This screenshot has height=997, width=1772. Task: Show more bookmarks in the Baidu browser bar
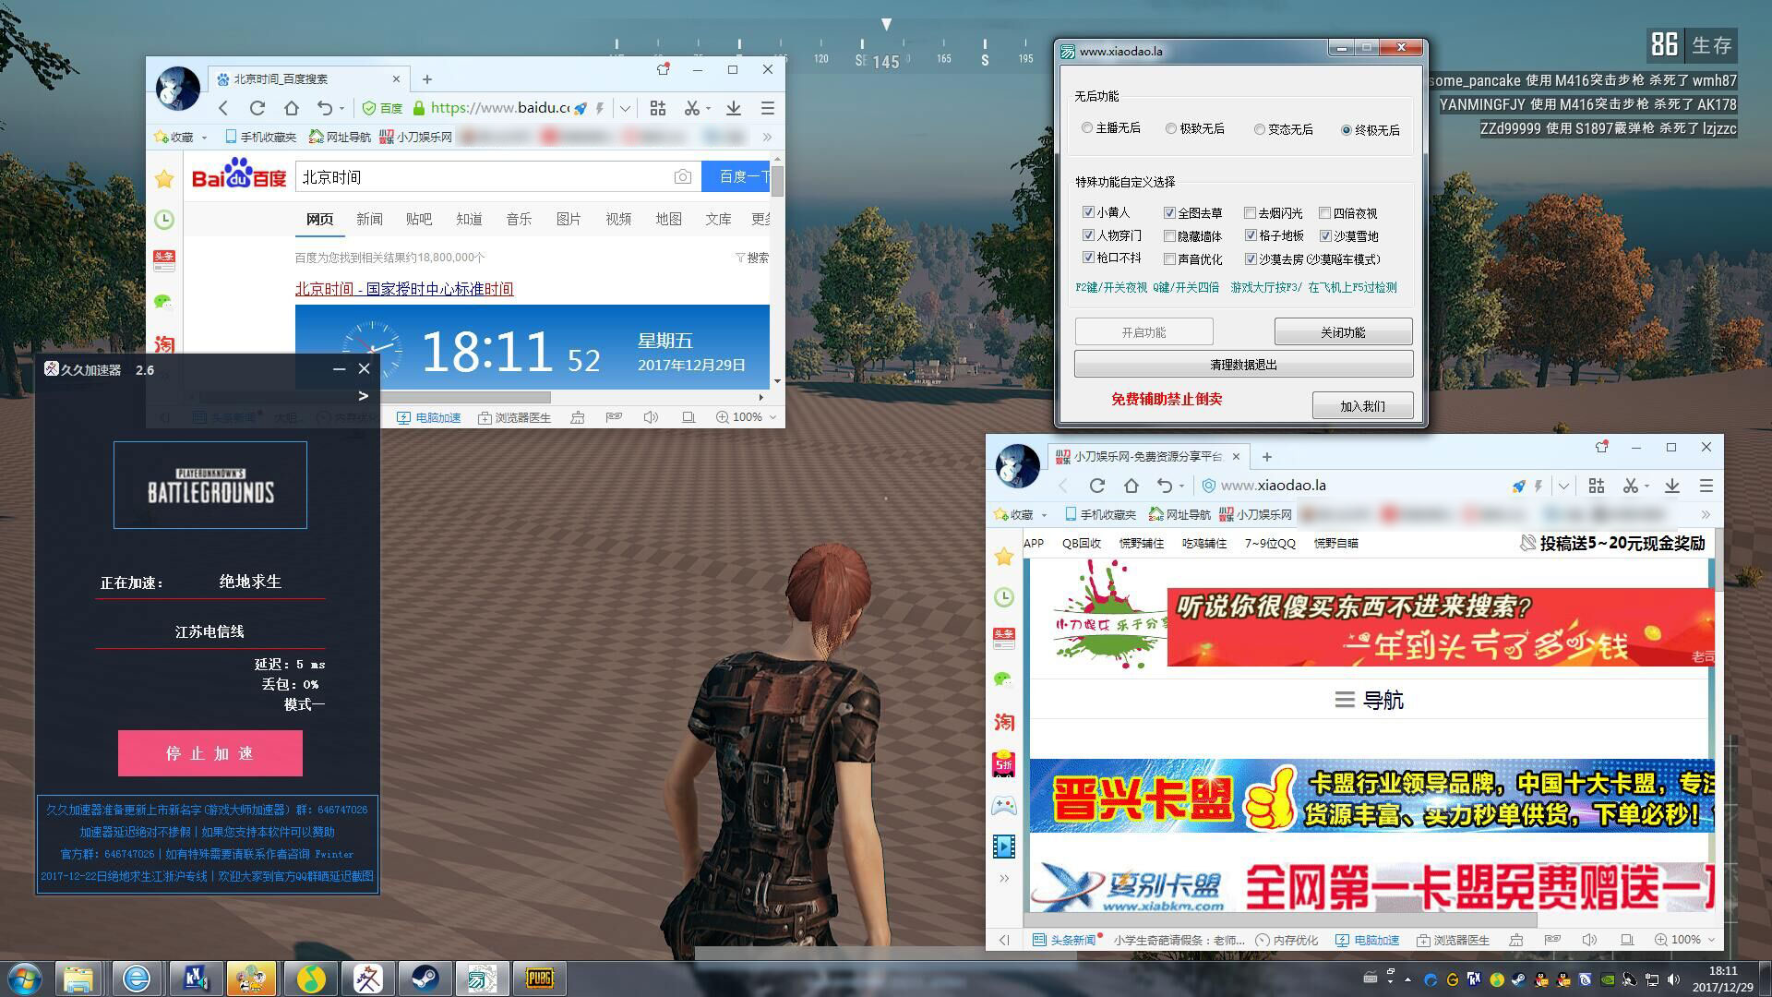[x=766, y=137]
